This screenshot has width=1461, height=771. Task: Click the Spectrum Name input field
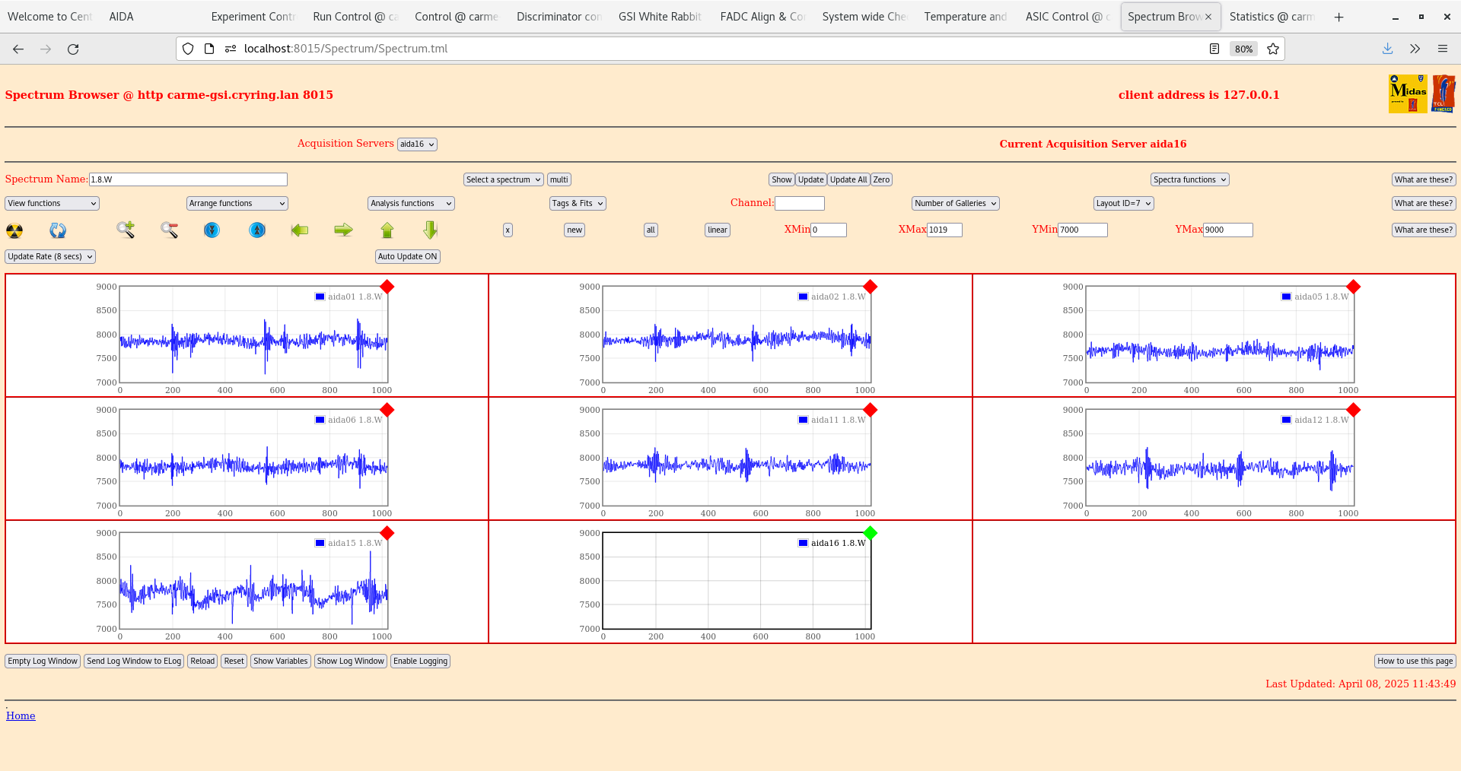pyautogui.click(x=188, y=180)
